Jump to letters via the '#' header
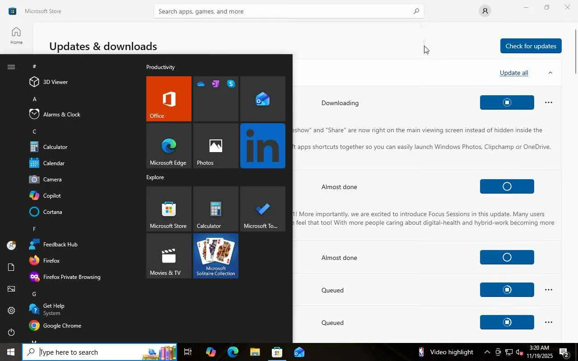Screen dimensions: 578x361 (x=34, y=66)
